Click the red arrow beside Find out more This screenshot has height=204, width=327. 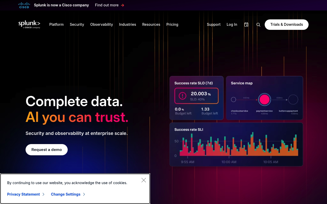click(123, 5)
